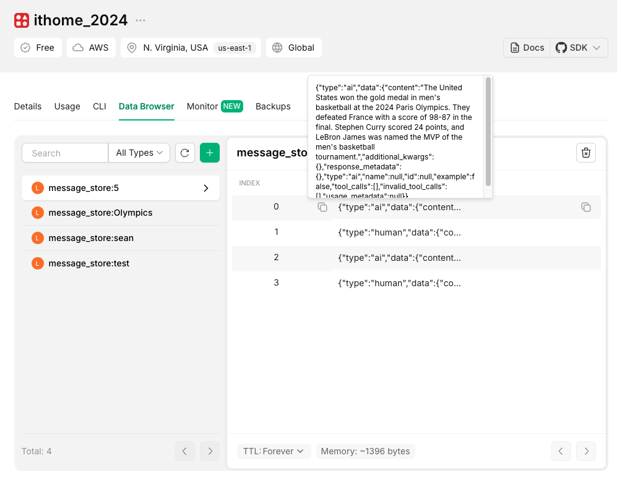Click the location pin icon by N. Virginia

point(132,48)
